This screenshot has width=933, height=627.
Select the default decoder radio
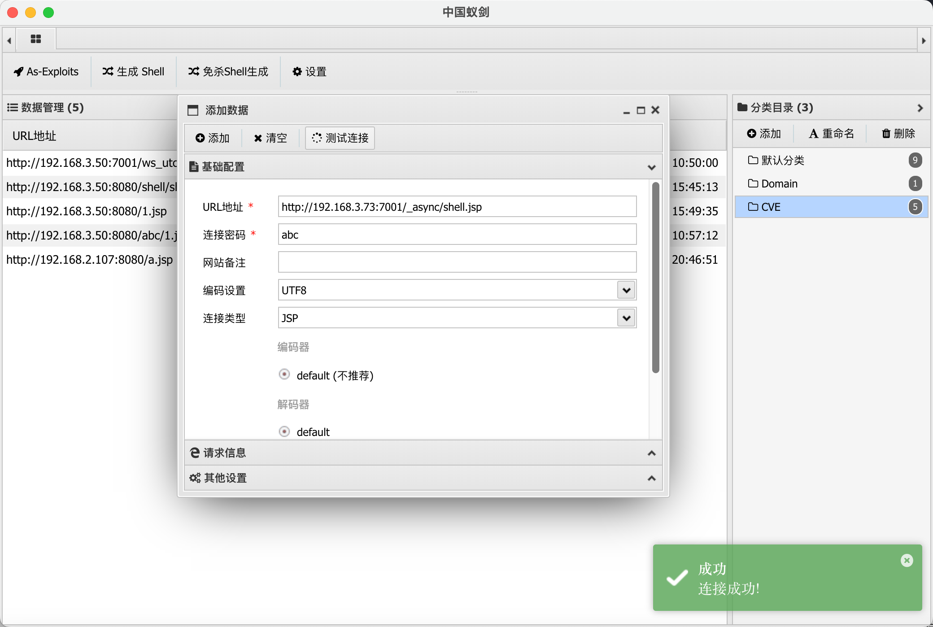(284, 431)
